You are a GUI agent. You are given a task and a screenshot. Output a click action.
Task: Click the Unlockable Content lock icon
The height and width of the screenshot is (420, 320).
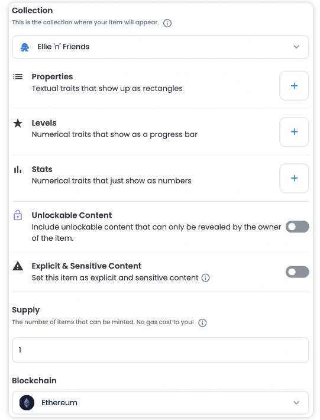pyautogui.click(x=18, y=215)
